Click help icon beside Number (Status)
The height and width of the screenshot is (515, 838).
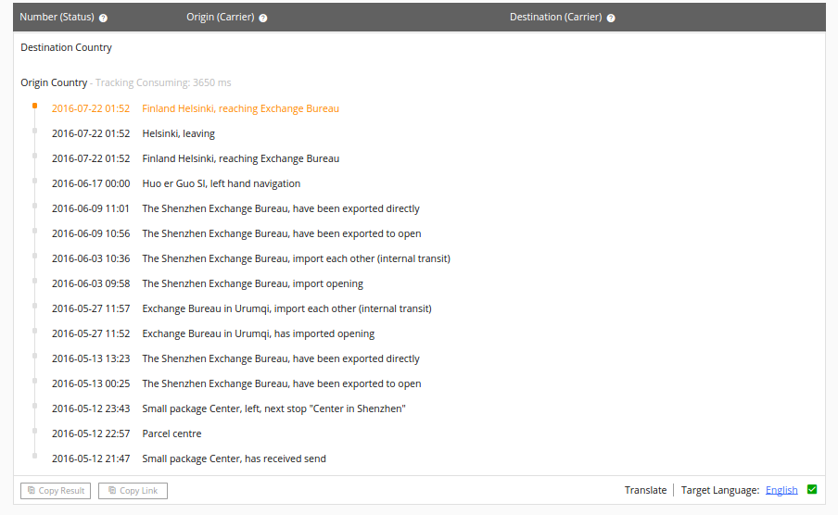[103, 18]
